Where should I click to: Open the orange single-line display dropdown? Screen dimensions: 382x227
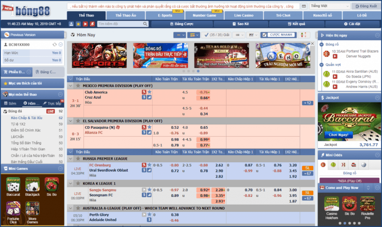[180, 35]
